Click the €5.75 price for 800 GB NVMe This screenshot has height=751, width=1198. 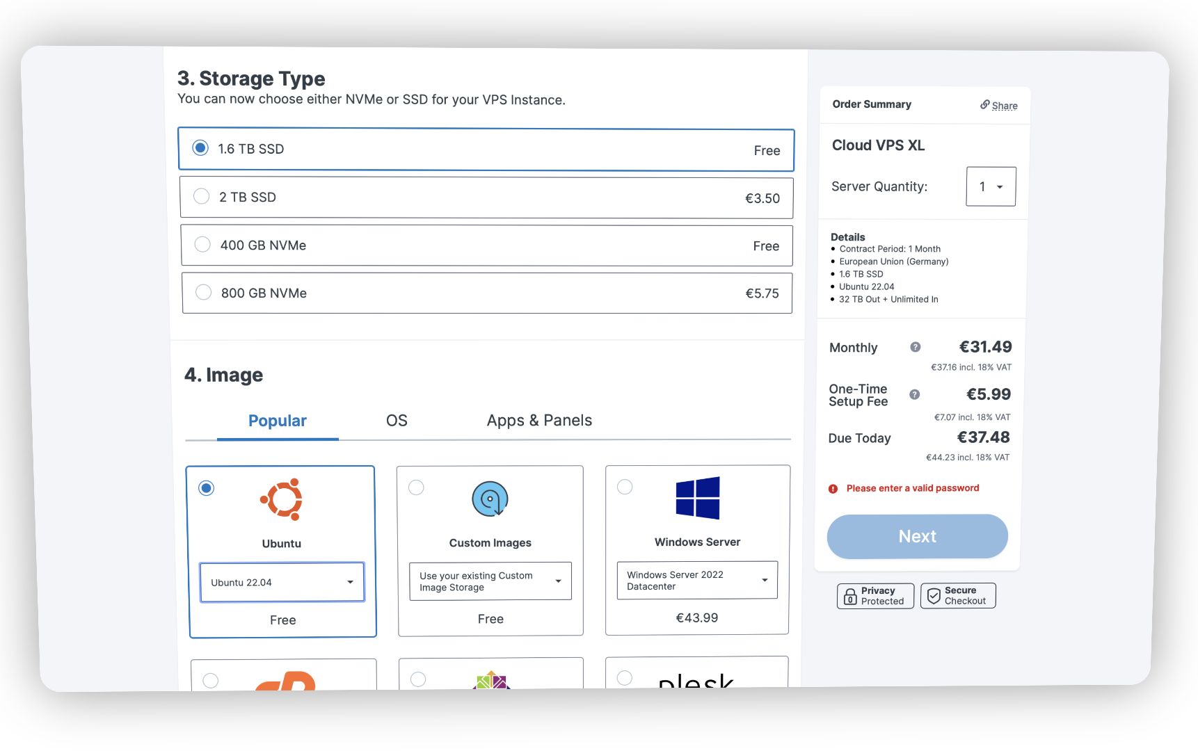pos(762,293)
